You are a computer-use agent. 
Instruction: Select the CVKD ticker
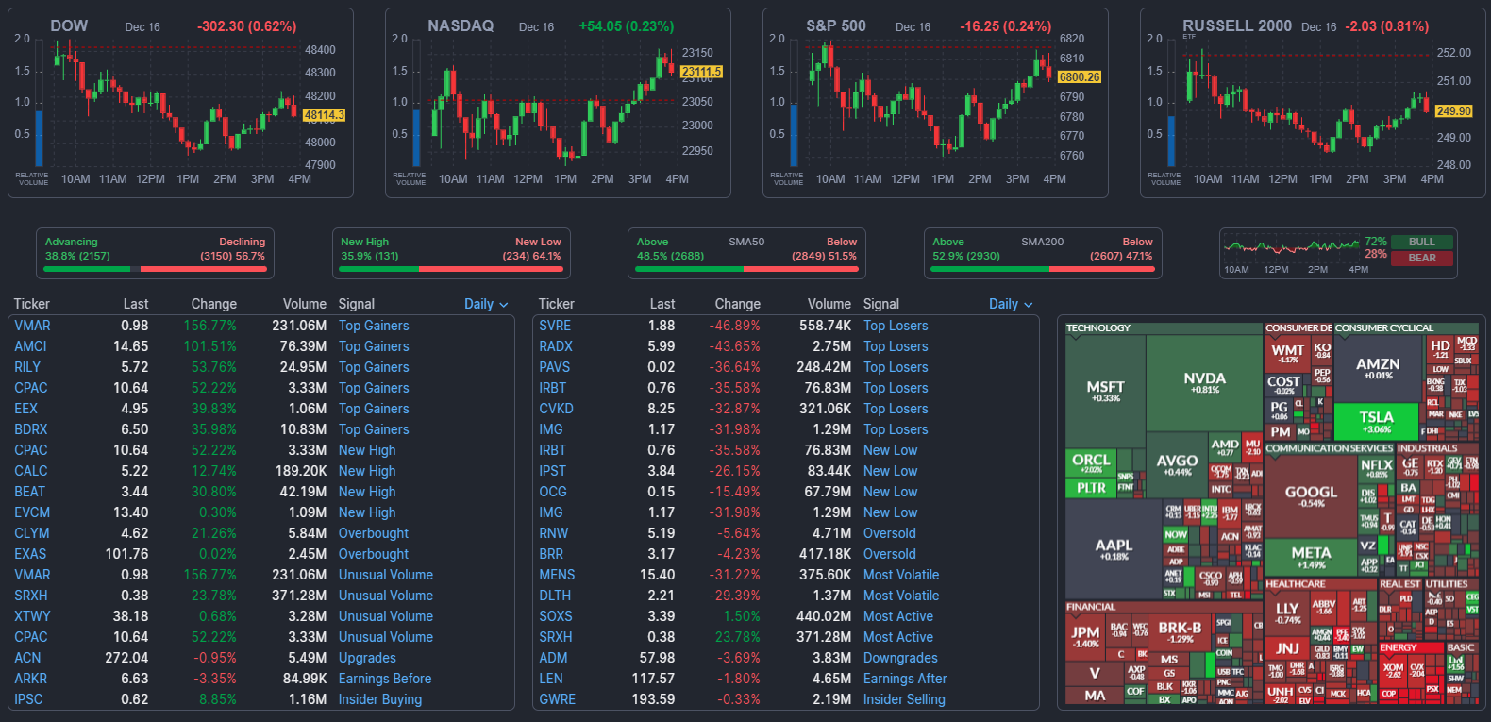pyautogui.click(x=557, y=409)
